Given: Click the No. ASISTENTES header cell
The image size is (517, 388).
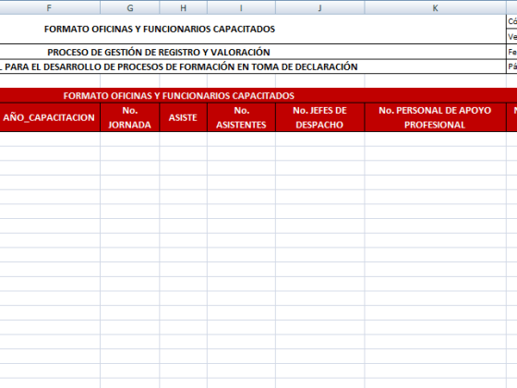Looking at the screenshot, I should tap(241, 117).
